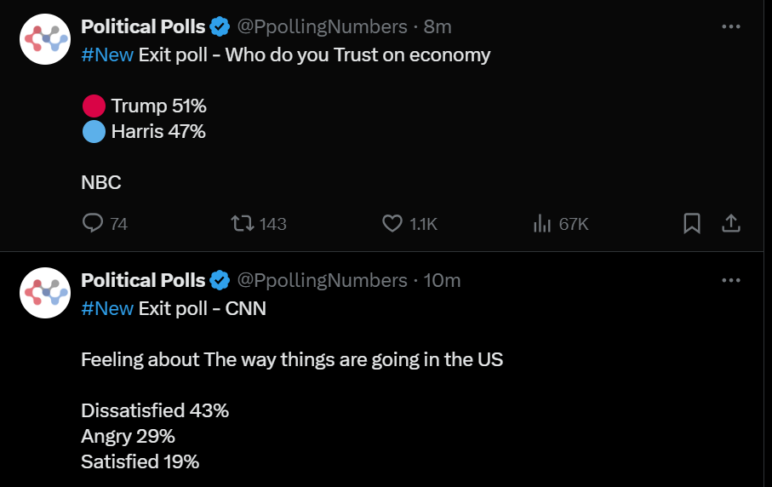Click Political Polls avatar on the CNN post
The image size is (772, 487).
click(x=44, y=292)
